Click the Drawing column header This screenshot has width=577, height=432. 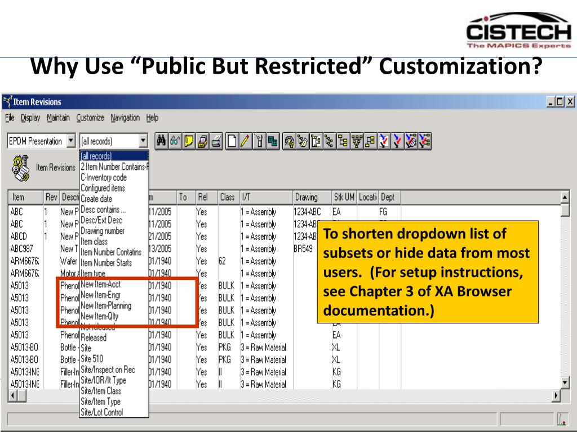click(x=312, y=197)
